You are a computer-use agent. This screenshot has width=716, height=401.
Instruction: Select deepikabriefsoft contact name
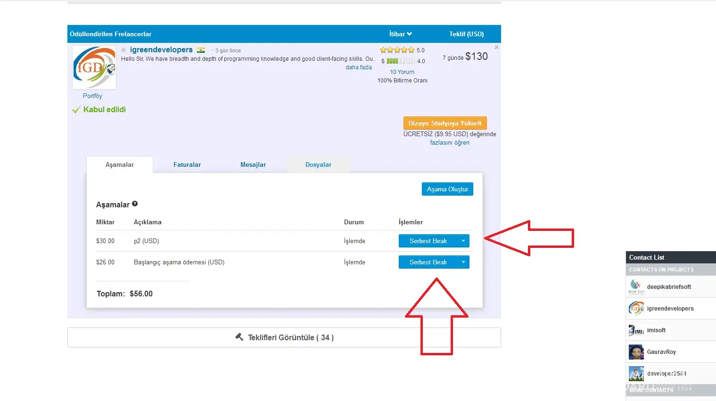click(669, 286)
